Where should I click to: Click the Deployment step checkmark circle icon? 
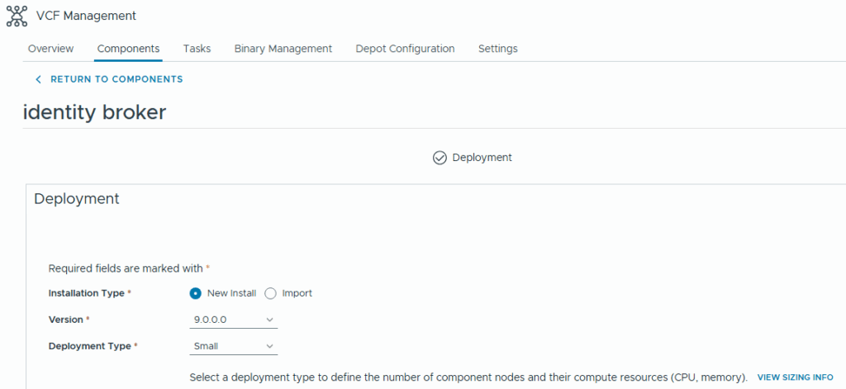(x=440, y=158)
